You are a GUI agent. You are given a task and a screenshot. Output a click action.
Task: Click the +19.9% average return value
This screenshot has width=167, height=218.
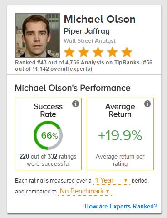(x=120, y=135)
